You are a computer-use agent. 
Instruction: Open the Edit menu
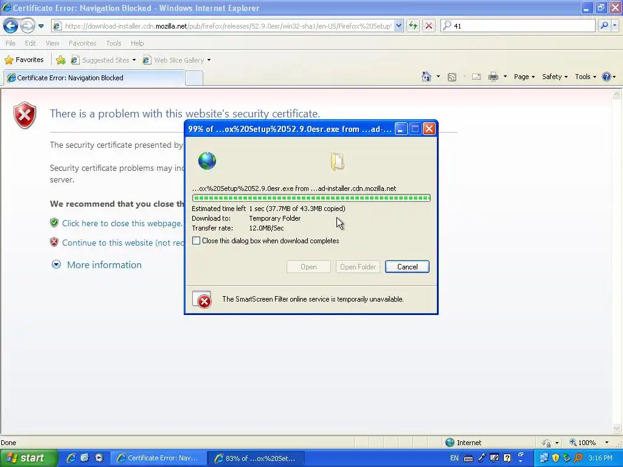pos(30,43)
